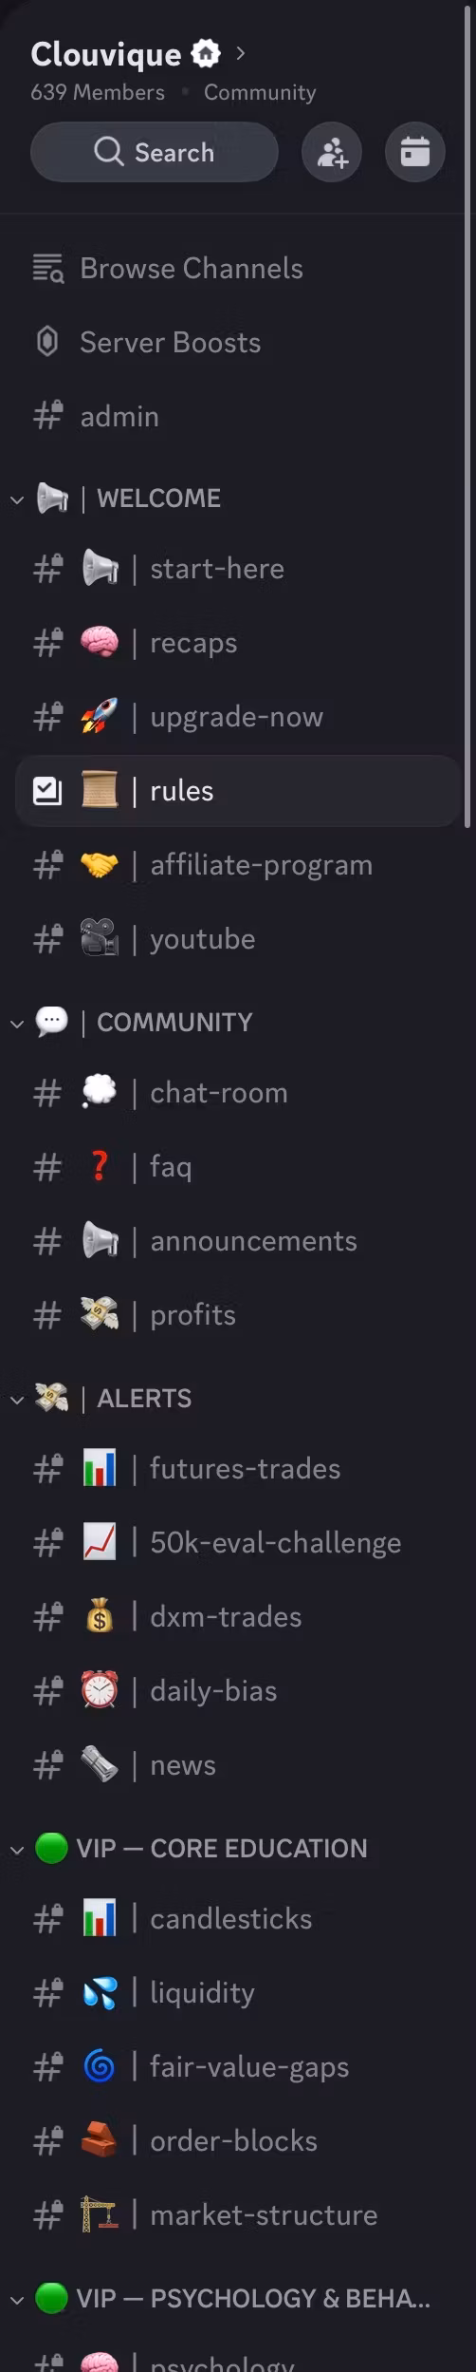Click the Browse Channels icon
Screen dimensions: 476x2372
[x=47, y=269]
